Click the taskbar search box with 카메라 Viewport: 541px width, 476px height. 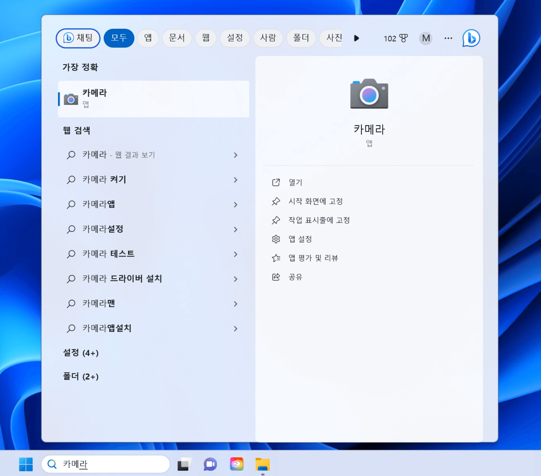click(x=106, y=464)
